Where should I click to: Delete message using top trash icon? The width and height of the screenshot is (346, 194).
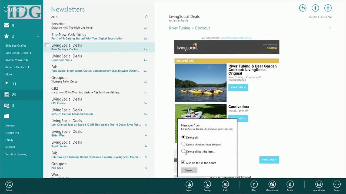328,8
